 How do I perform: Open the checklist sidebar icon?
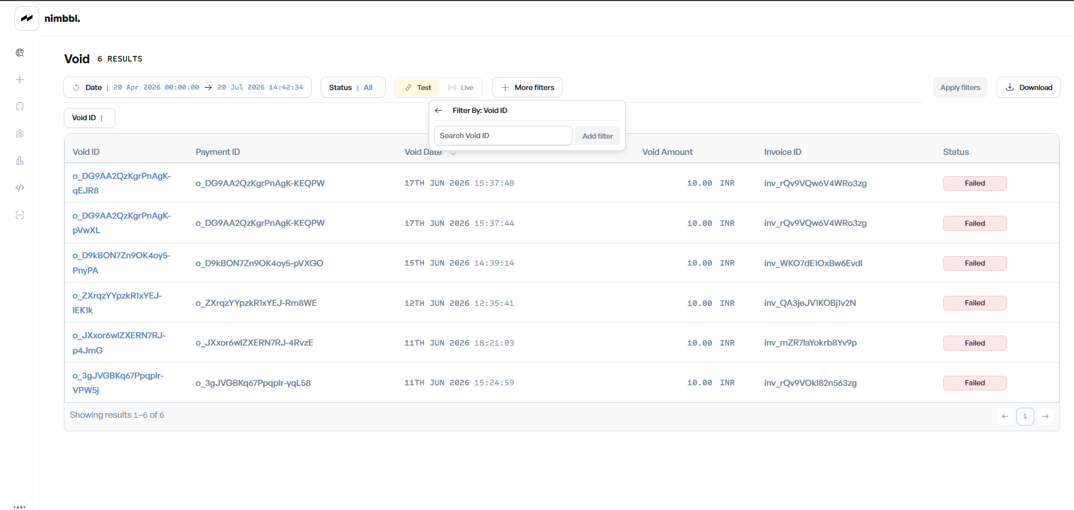tap(20, 106)
